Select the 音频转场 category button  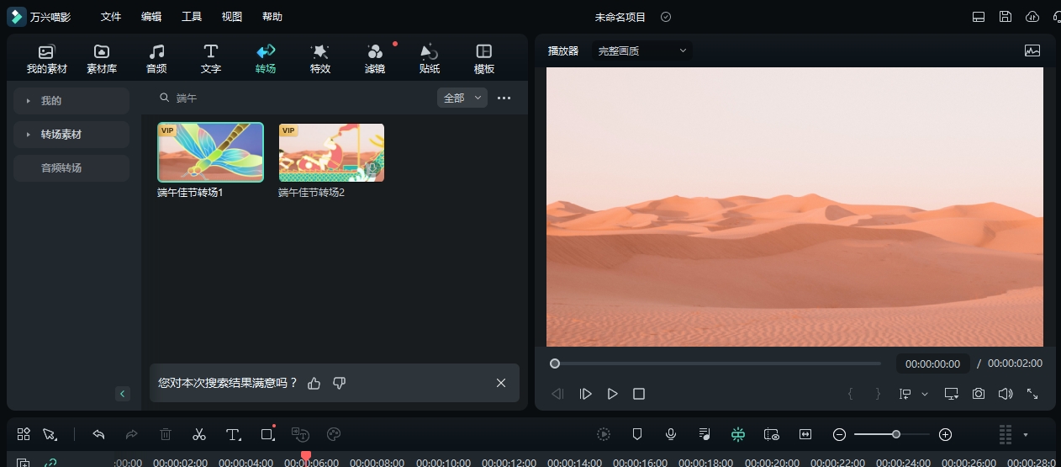pos(71,168)
